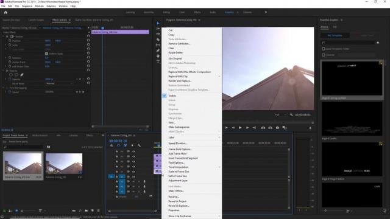Open the Full playback resolution dropdown

point(280,115)
